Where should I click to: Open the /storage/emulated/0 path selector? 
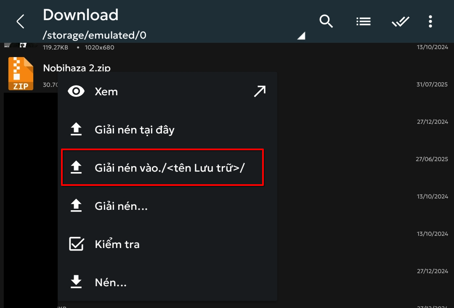point(95,35)
